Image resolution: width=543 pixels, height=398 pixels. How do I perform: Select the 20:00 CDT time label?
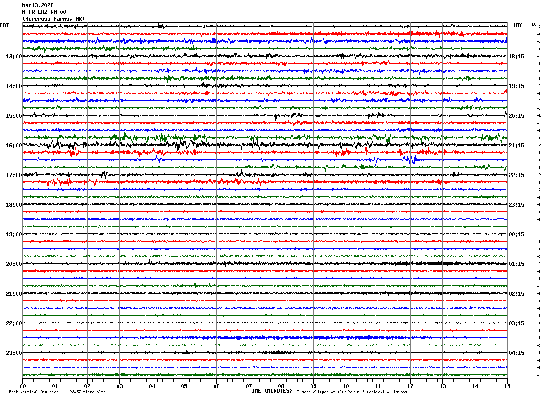[13, 264]
